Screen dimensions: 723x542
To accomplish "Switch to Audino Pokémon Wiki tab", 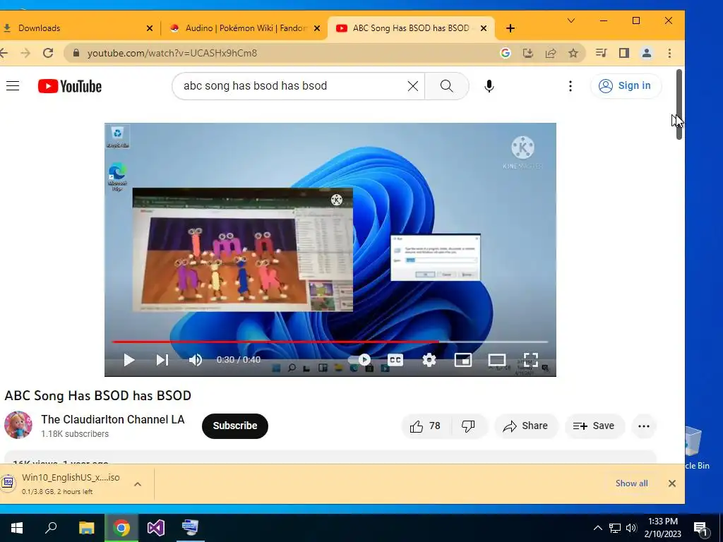I will point(244,28).
